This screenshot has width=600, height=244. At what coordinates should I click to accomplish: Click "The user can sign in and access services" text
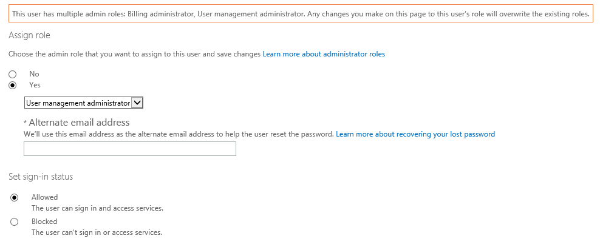97,208
